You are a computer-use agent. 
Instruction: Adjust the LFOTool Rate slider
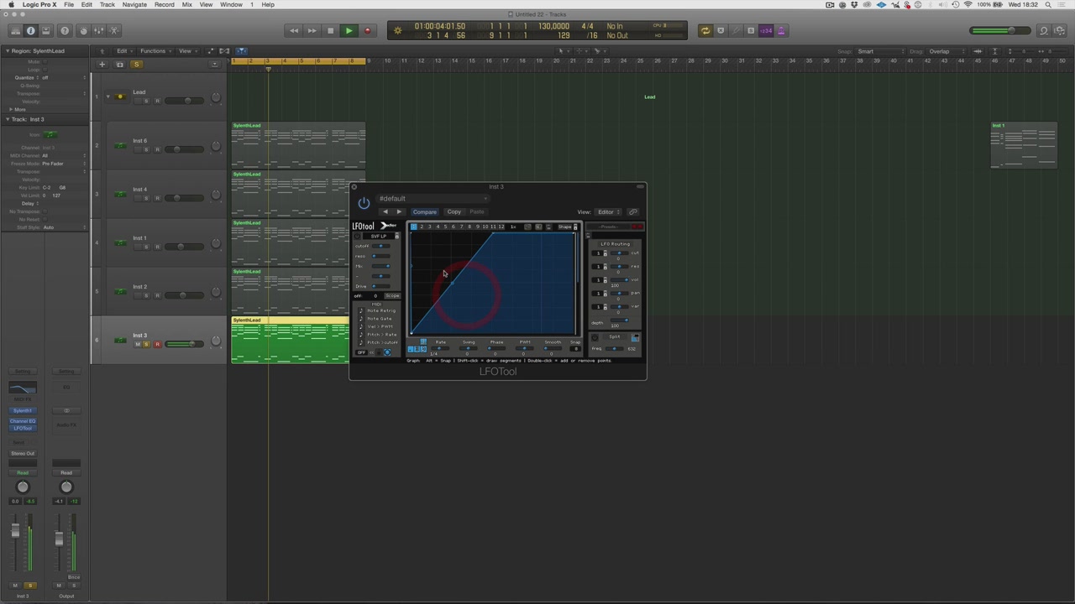(440, 348)
